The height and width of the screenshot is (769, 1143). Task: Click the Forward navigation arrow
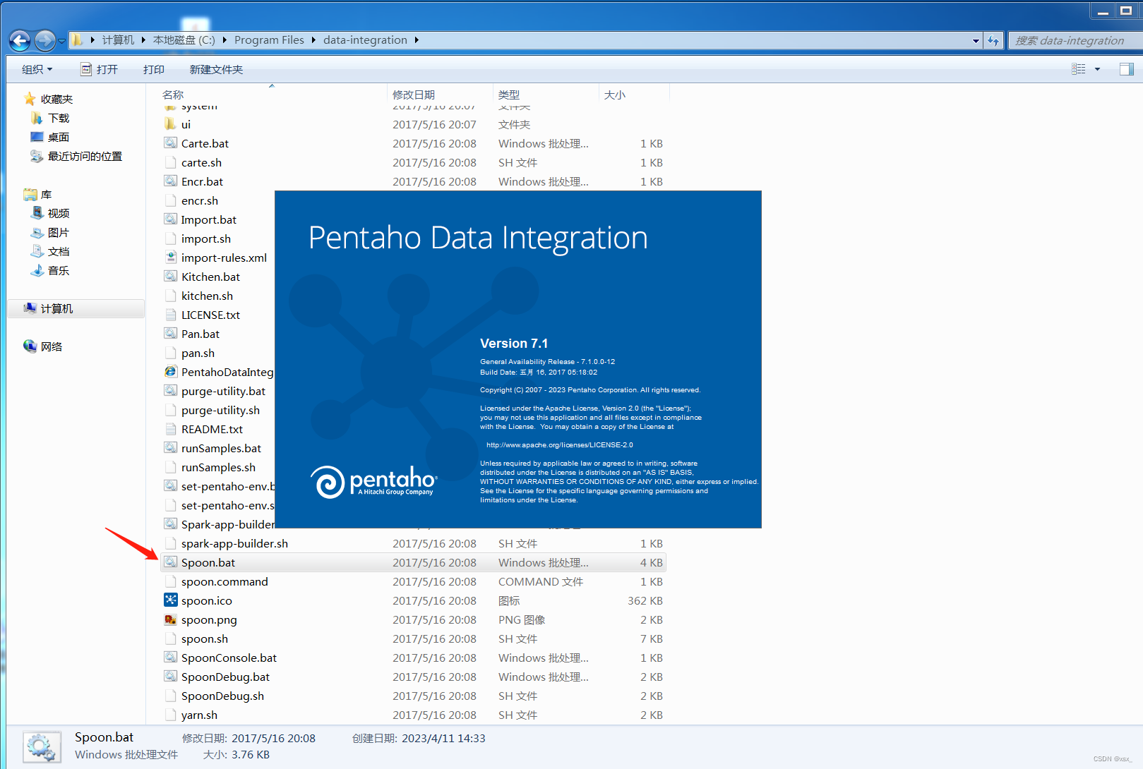[x=44, y=41]
